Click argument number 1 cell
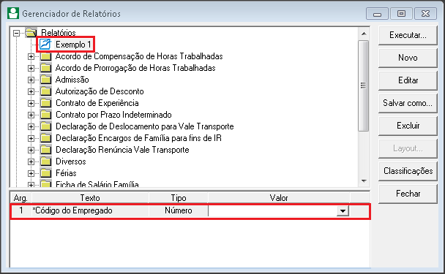This screenshot has height=274, width=445. point(21,211)
